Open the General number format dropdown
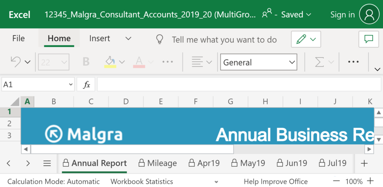 pyautogui.click(x=259, y=62)
